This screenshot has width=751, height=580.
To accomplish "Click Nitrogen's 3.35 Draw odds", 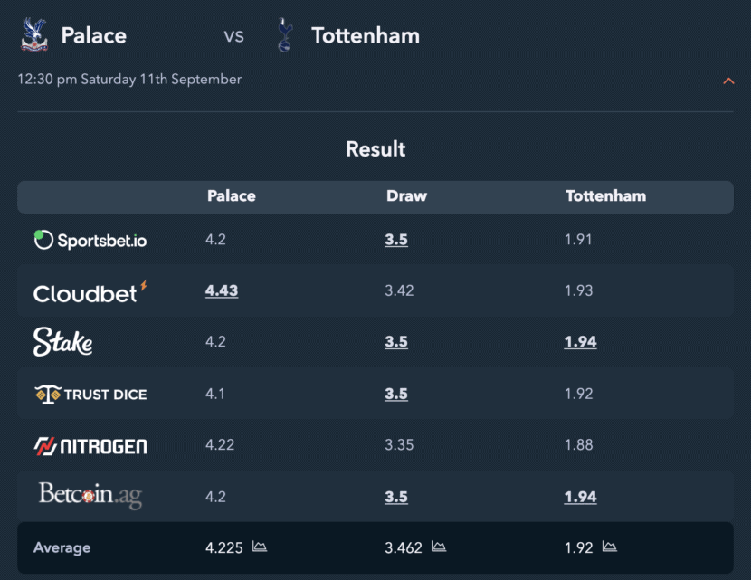I will click(399, 445).
